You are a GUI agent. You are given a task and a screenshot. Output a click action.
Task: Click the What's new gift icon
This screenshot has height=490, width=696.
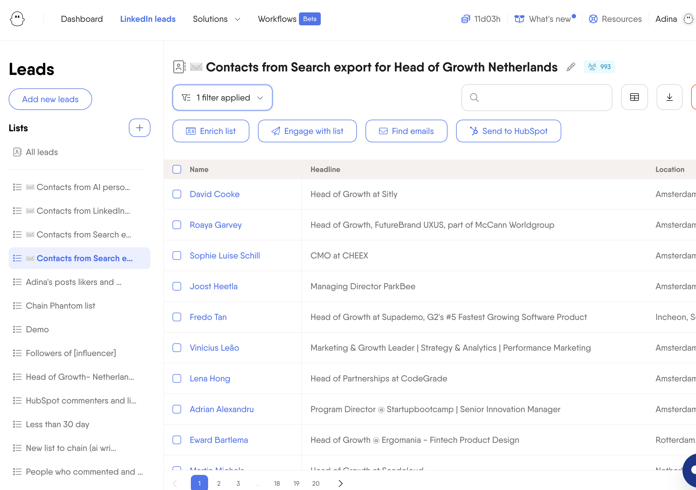[x=519, y=19]
